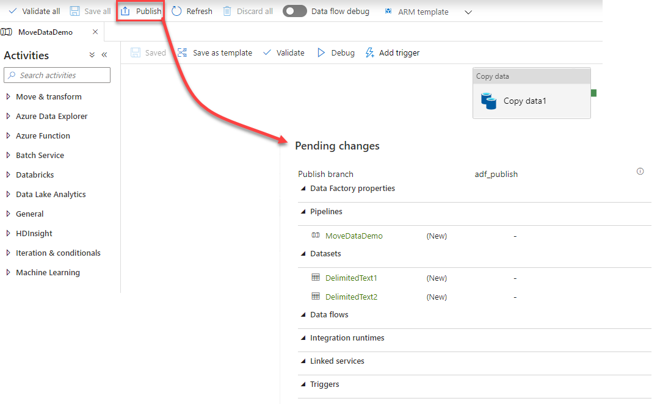
Task: Expand the Databricks activities group
Action: click(8, 175)
